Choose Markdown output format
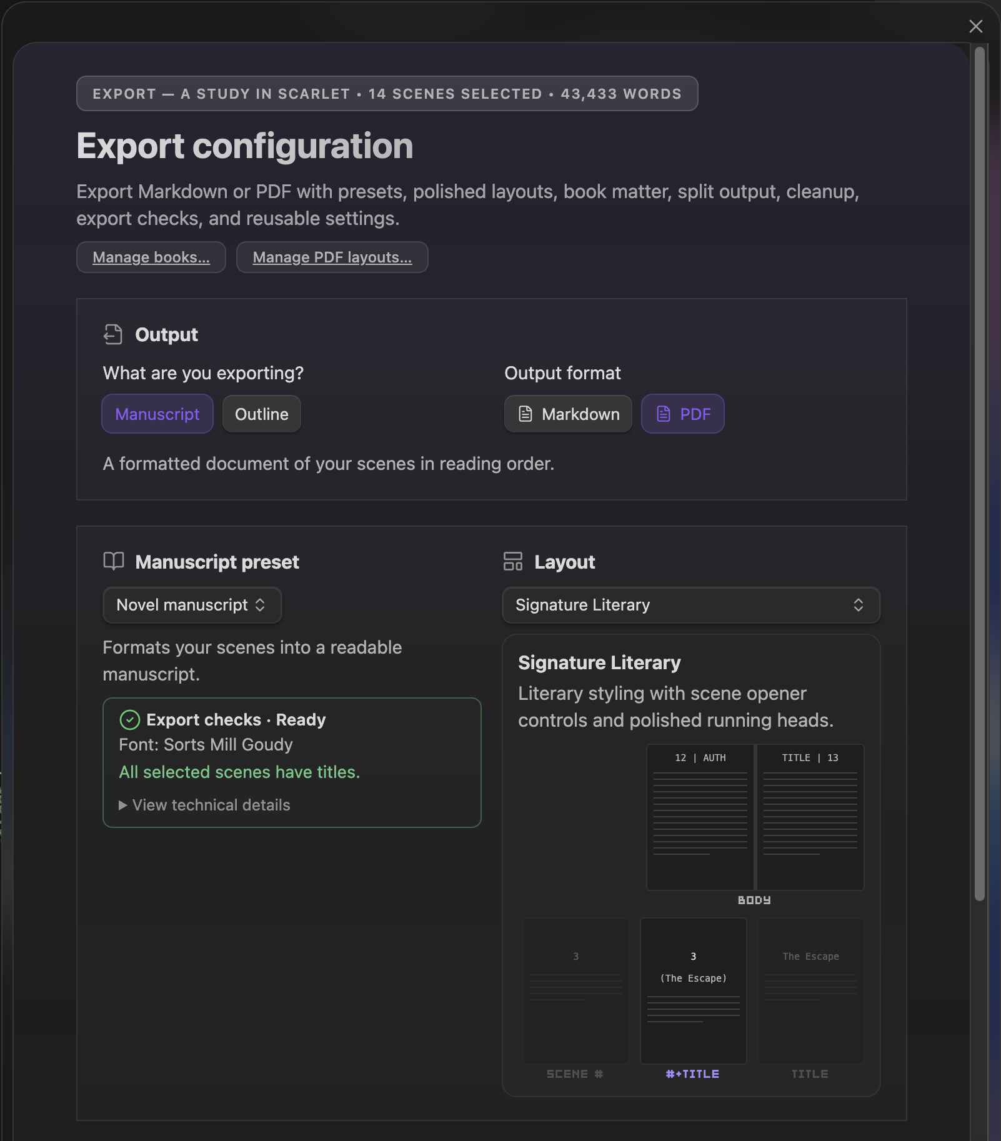This screenshot has height=1141, width=1001. click(569, 414)
